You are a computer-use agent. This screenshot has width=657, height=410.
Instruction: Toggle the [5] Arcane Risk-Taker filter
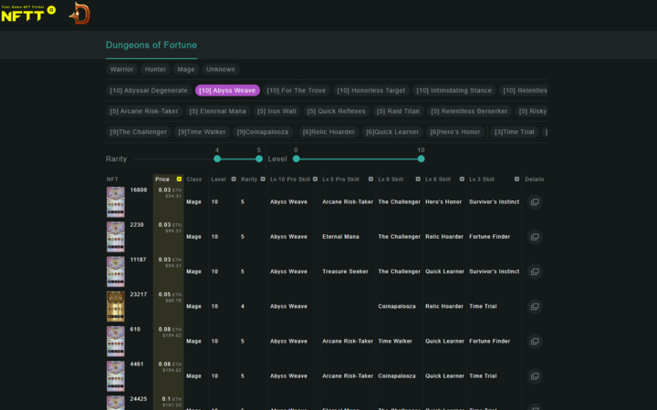click(144, 111)
